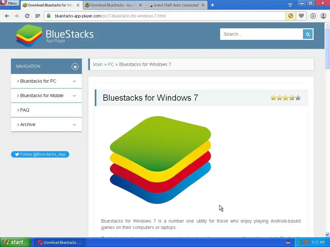Click the Download Bluestacks taskbar item
This screenshot has width=330, height=247.
(60, 242)
